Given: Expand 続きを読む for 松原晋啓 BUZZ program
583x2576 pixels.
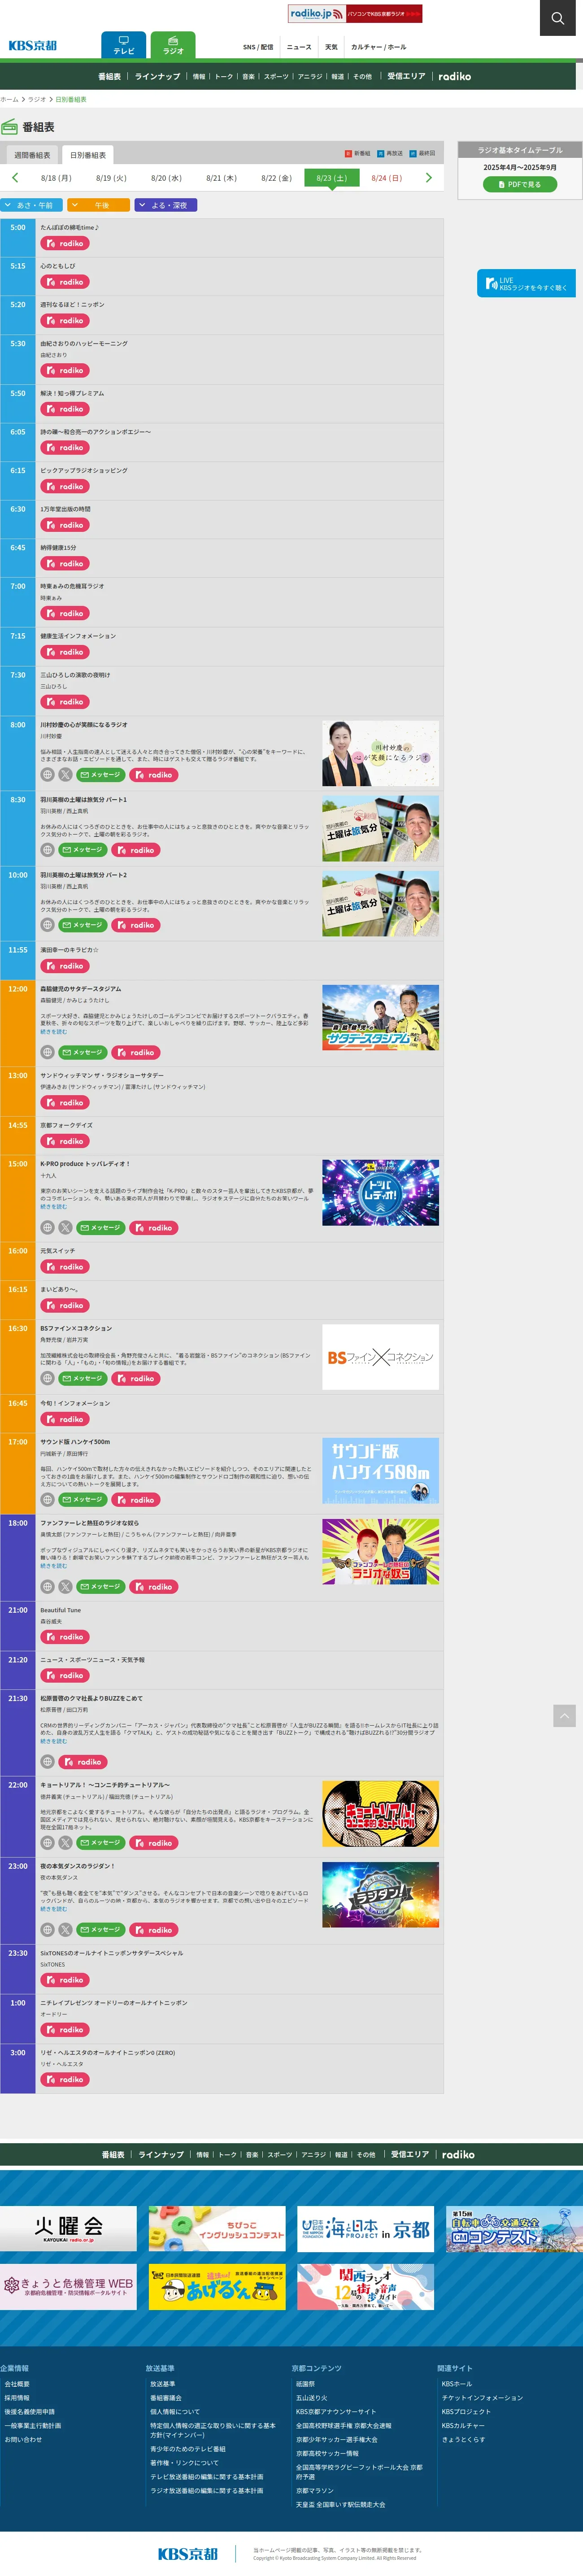Looking at the screenshot, I should click(53, 1741).
